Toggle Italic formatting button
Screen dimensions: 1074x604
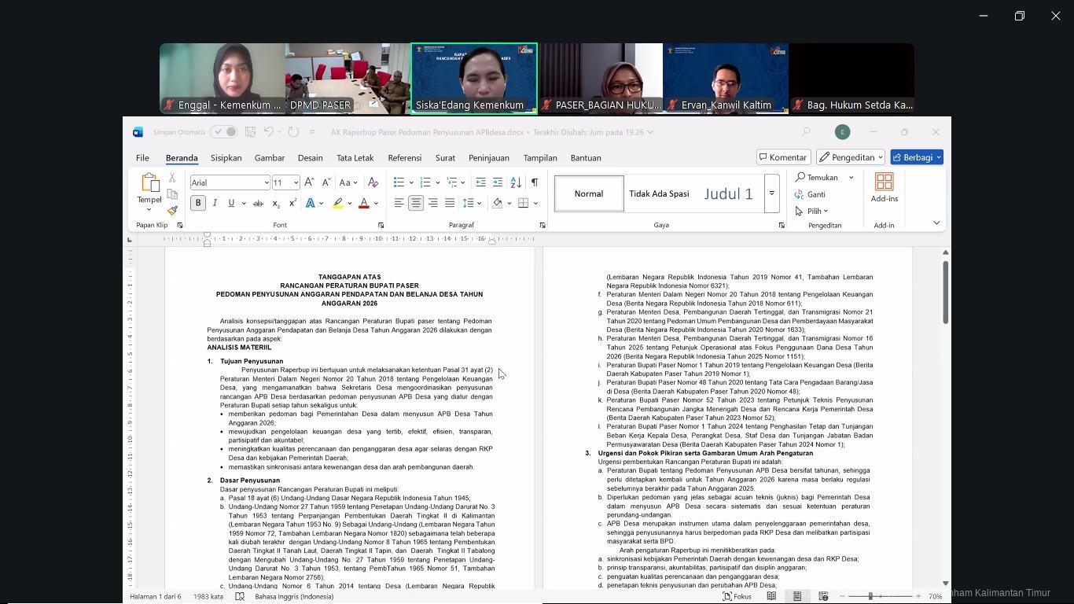pyautogui.click(x=215, y=203)
